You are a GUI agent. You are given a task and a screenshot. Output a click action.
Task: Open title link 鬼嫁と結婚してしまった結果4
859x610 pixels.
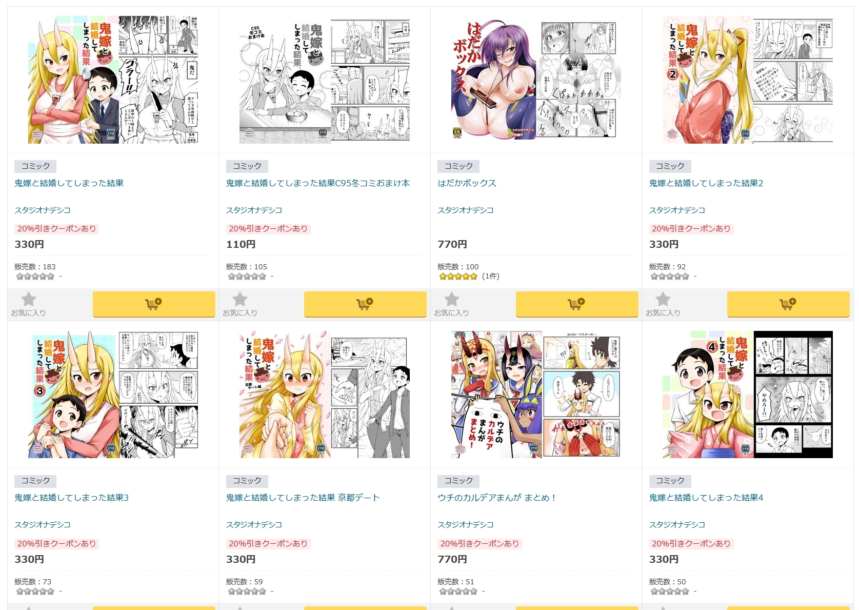tap(706, 498)
